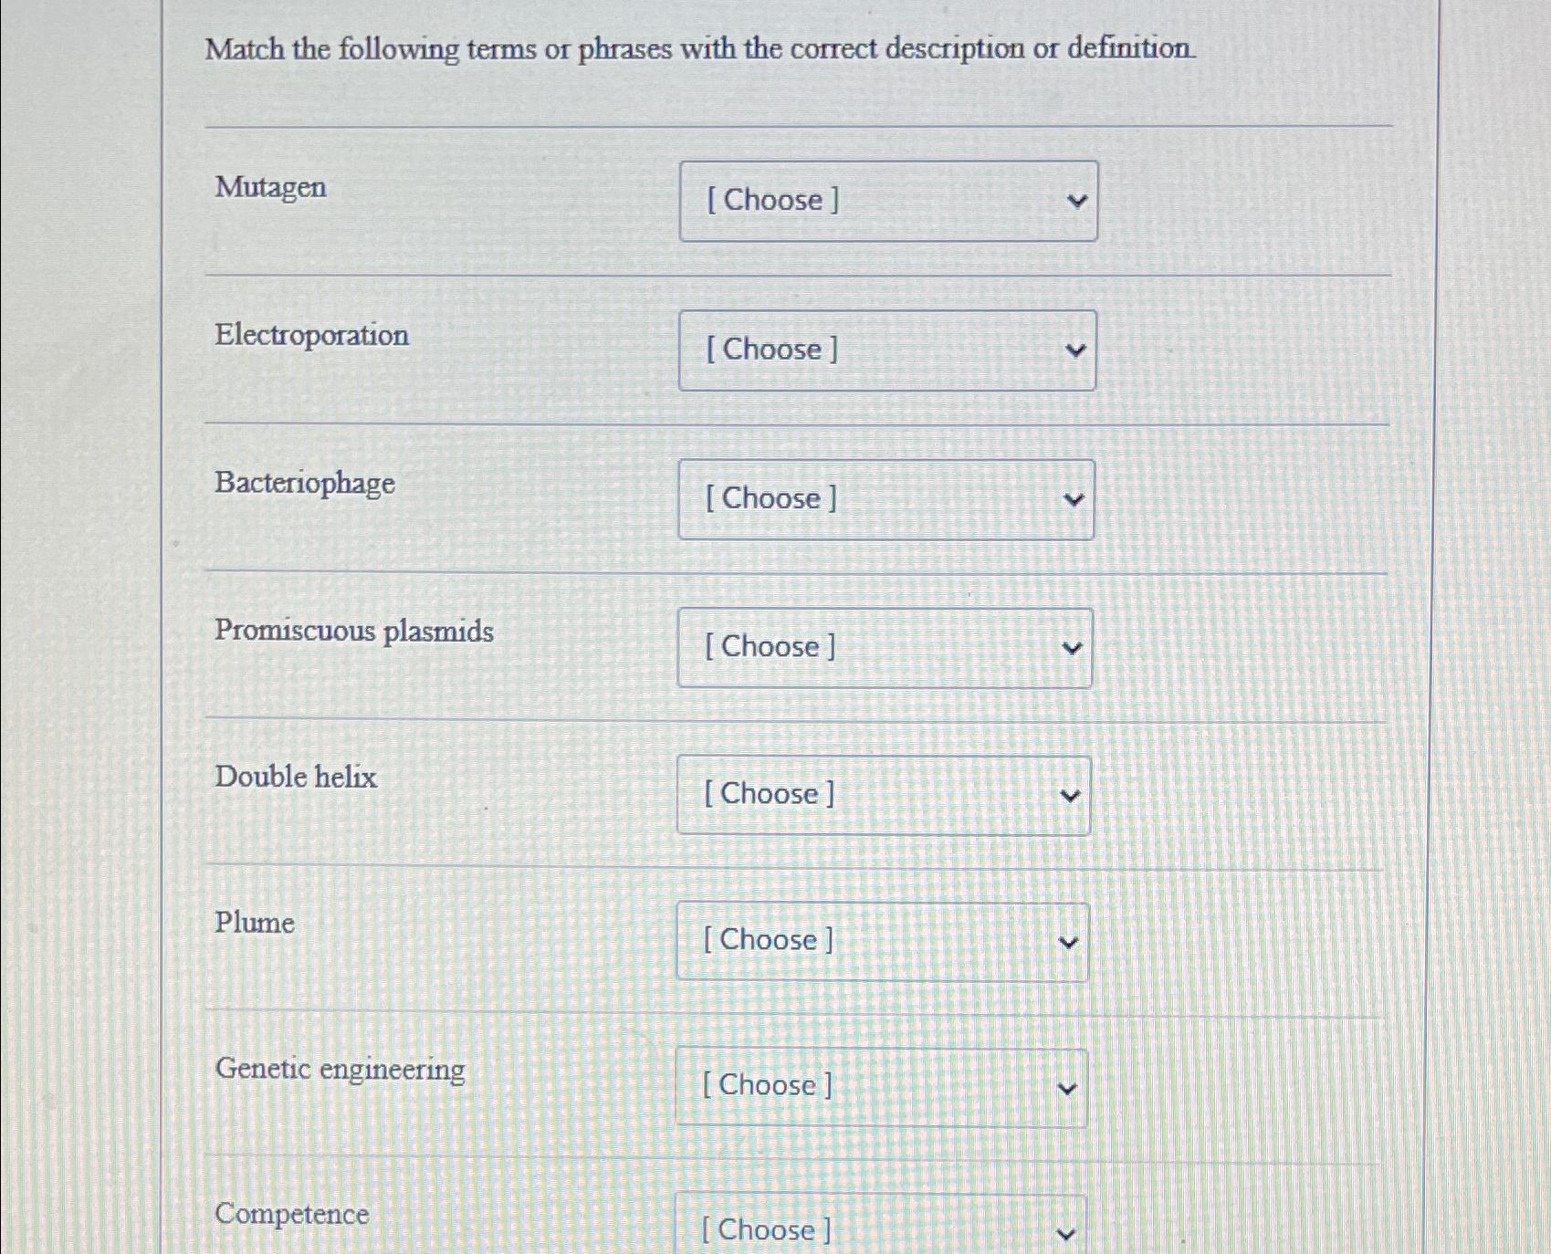Click the Genetic engineering term text
The width and height of the screenshot is (1551, 1254).
[340, 1070]
